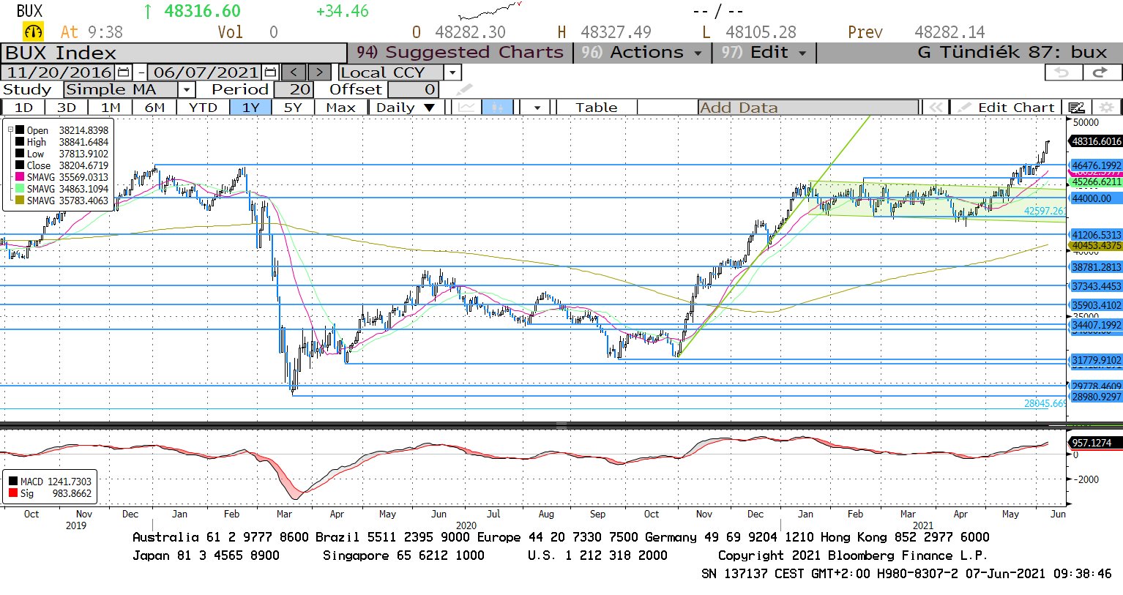Click the 37343.4453 level label
The height and width of the screenshot is (595, 1123).
(x=1096, y=286)
